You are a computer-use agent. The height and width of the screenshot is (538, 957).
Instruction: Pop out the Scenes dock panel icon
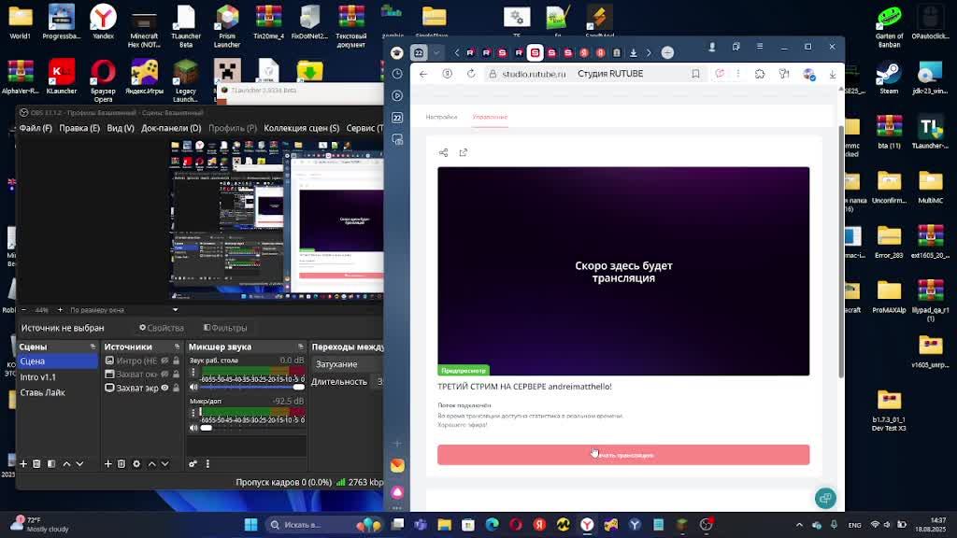tap(93, 347)
